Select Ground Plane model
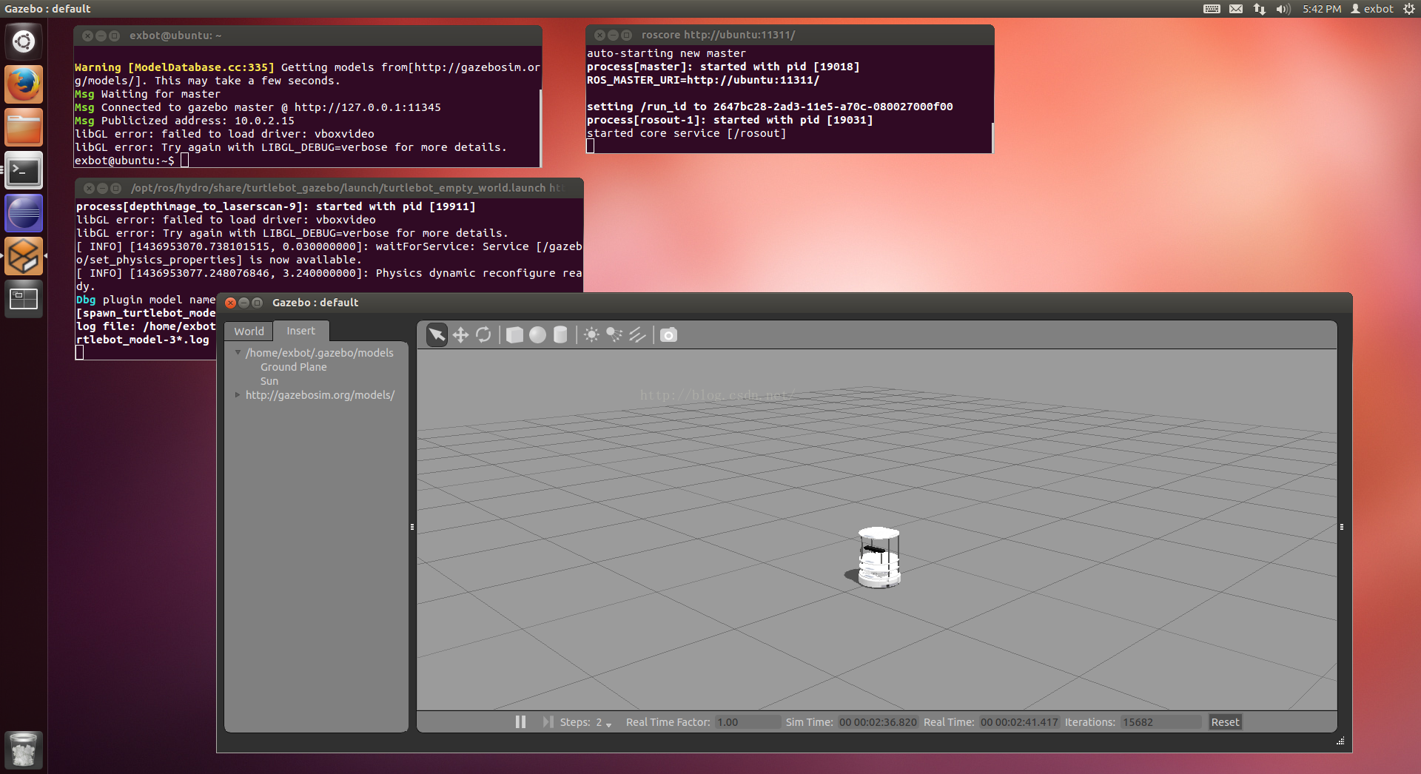1421x774 pixels. [293, 367]
